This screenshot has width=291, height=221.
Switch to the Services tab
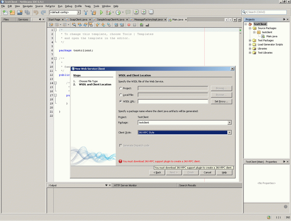(23, 19)
